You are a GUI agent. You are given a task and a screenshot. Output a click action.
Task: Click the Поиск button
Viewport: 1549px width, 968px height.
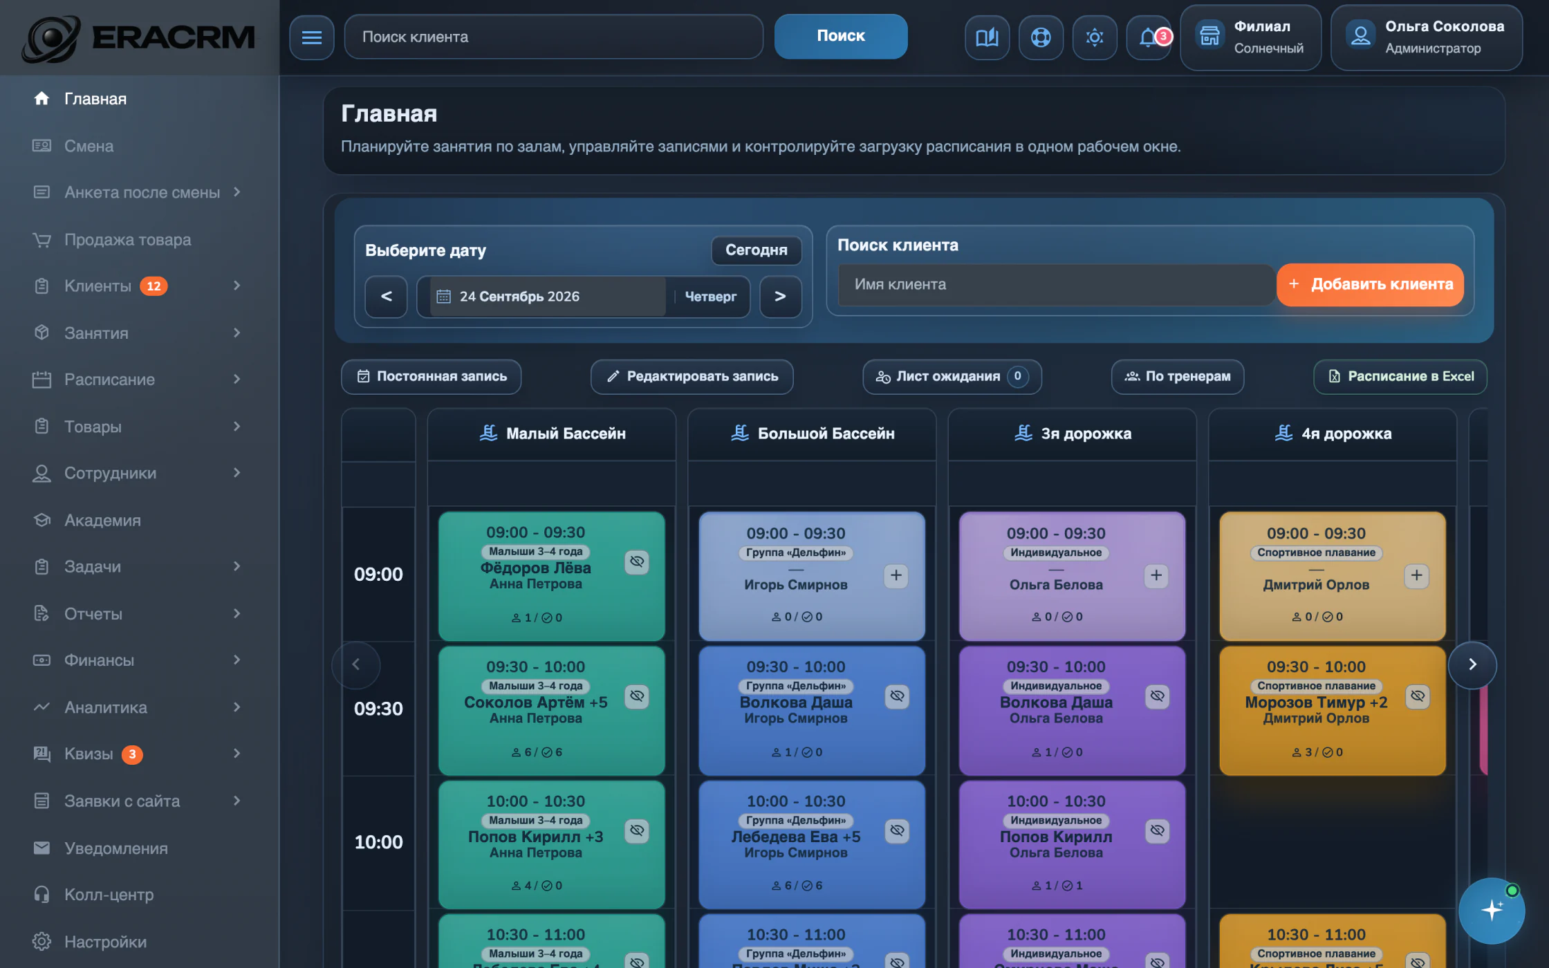[x=840, y=36]
